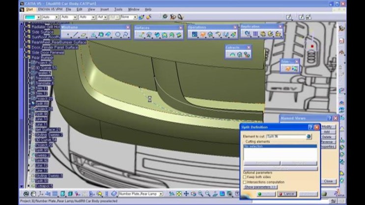The image size is (365, 205).
Task: Select the Line tool in Wireframe toolbar
Action: pos(74,35)
